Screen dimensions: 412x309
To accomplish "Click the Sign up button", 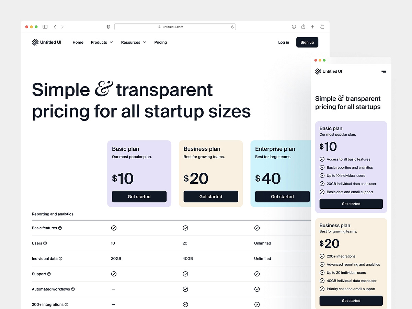I will [x=307, y=42].
